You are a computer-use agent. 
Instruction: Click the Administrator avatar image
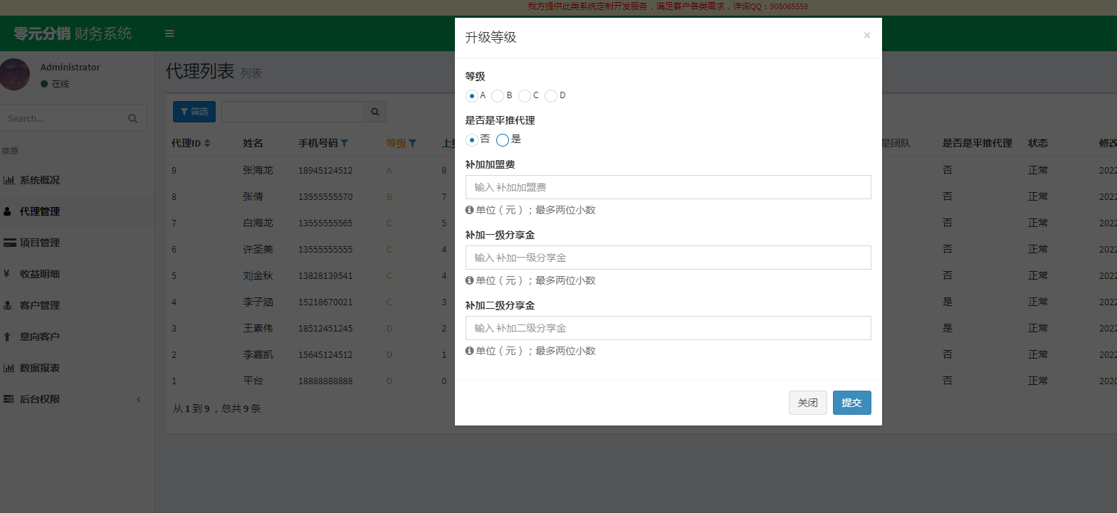(16, 74)
